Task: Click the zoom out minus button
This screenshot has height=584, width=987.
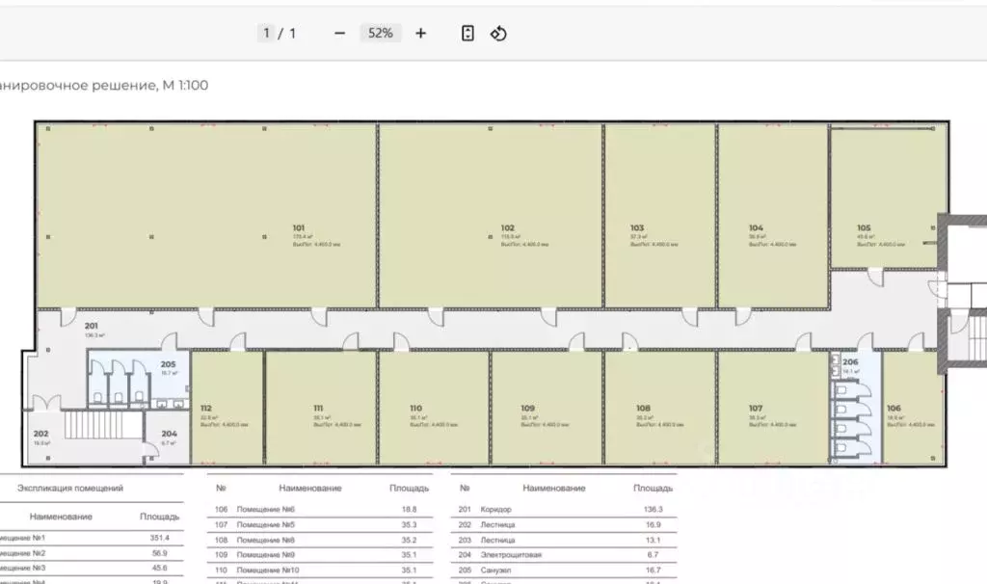Action: click(x=339, y=33)
